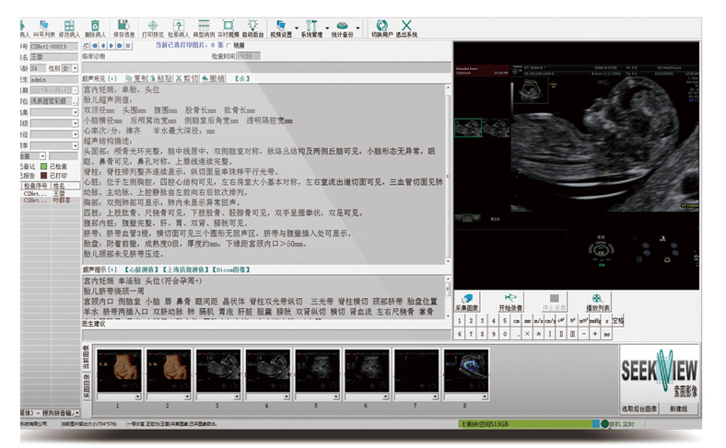The height and width of the screenshot is (448, 726).
Task: Open the 叫号列表 call list
Action: tap(44, 29)
